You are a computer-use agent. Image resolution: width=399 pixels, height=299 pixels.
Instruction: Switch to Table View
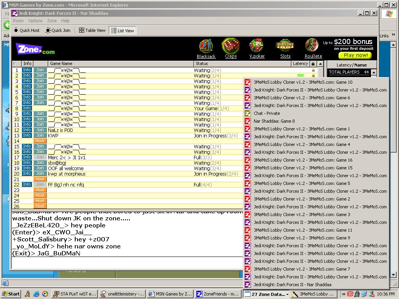pyautogui.click(x=92, y=30)
